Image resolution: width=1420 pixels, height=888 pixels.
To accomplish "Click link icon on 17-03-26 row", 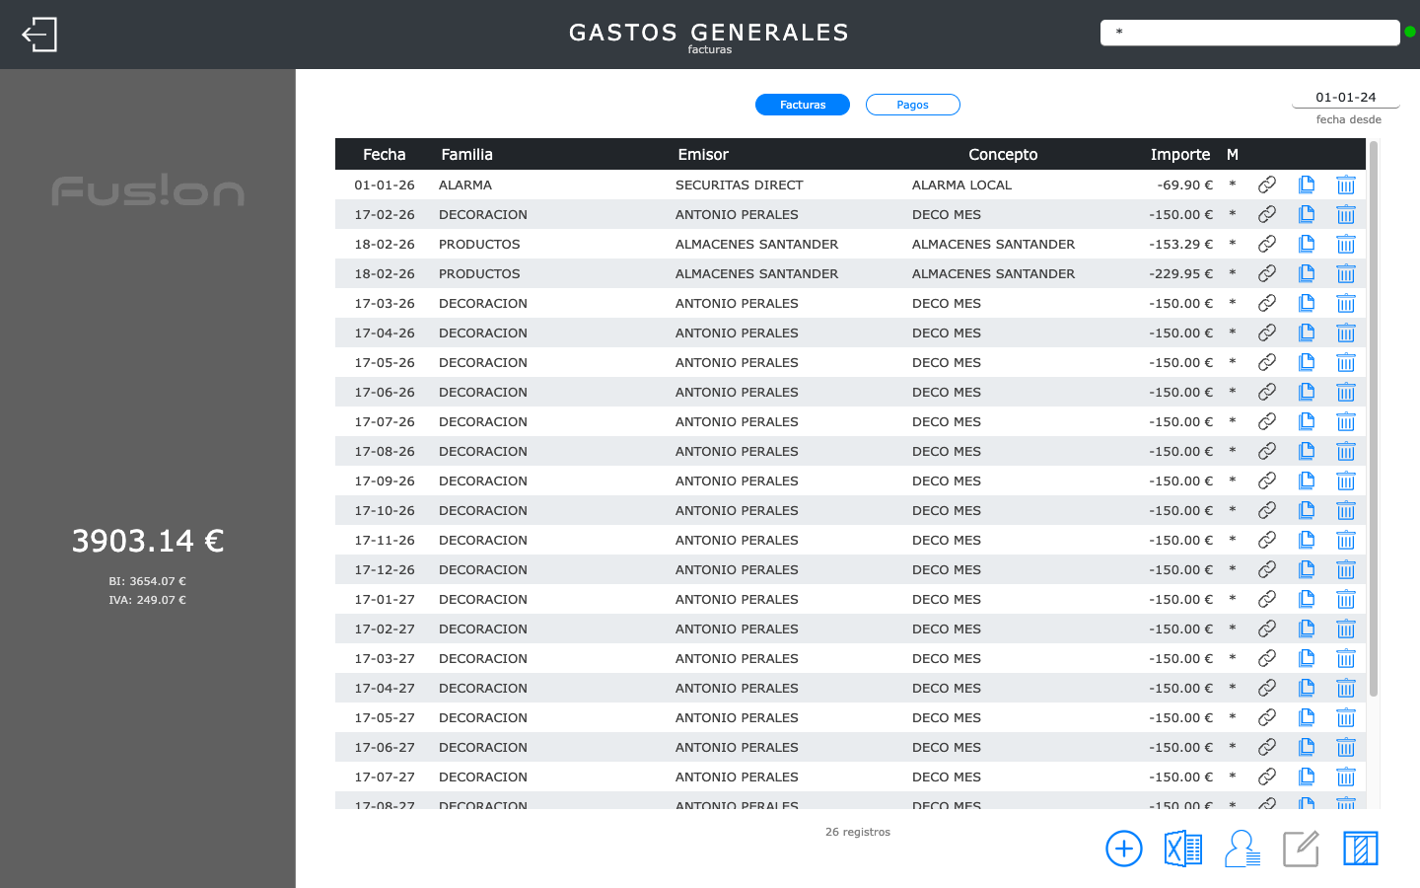I will pyautogui.click(x=1267, y=303).
